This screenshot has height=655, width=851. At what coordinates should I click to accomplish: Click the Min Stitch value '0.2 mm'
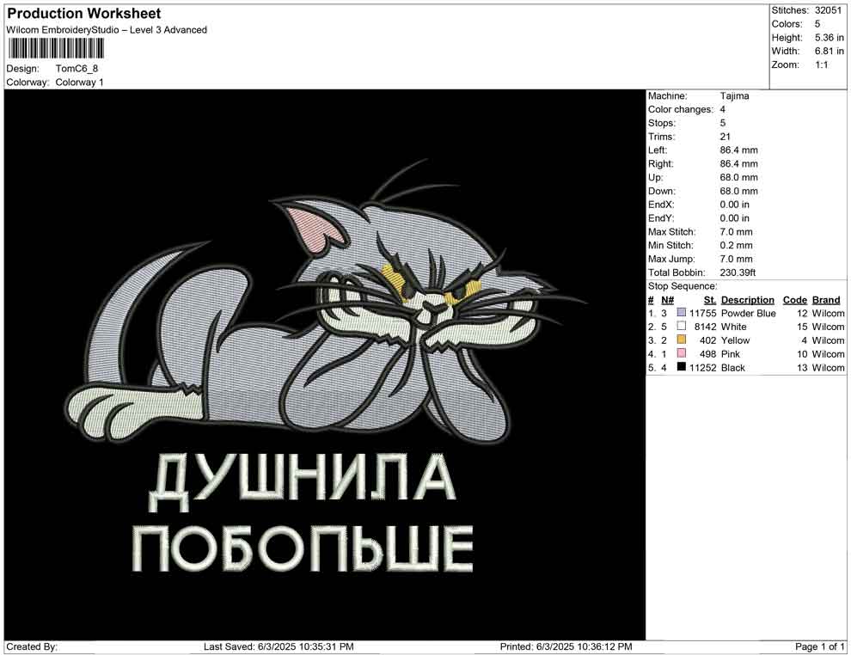pos(736,245)
